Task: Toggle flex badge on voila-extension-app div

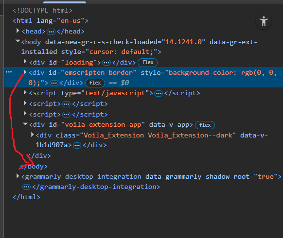Action: tap(205, 125)
